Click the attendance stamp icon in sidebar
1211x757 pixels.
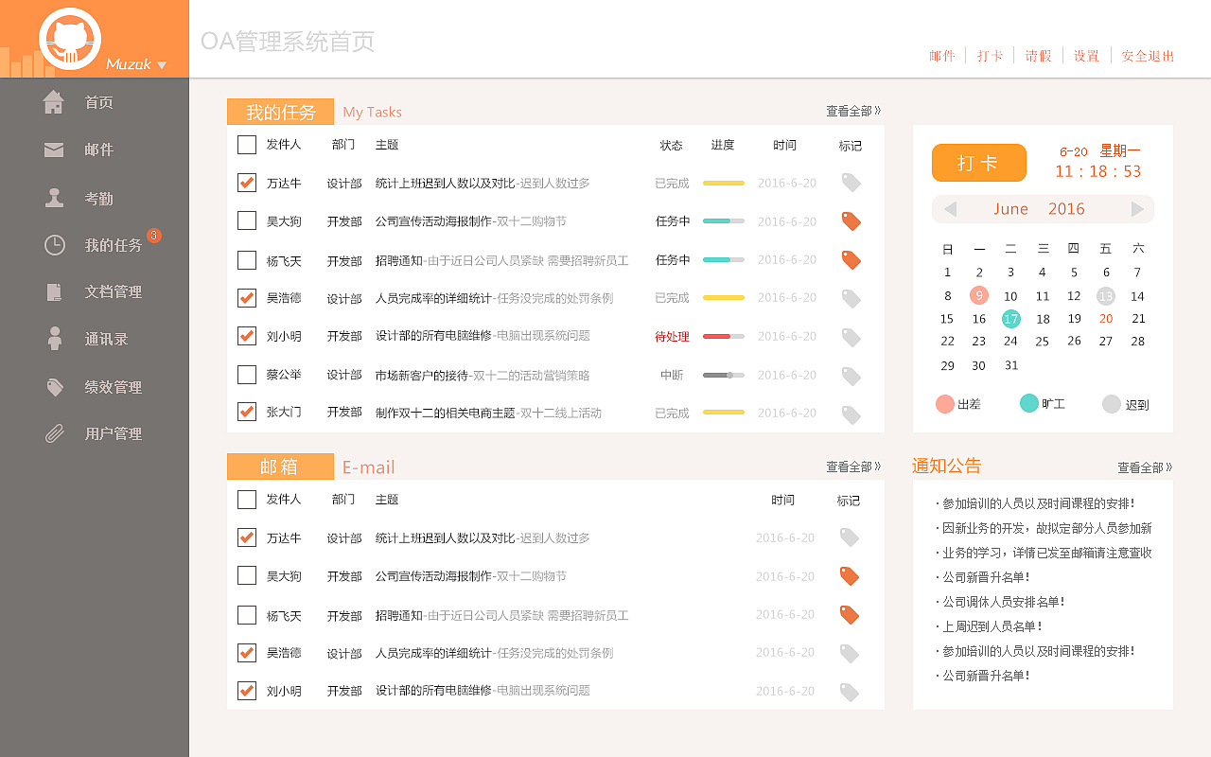pyautogui.click(x=54, y=198)
